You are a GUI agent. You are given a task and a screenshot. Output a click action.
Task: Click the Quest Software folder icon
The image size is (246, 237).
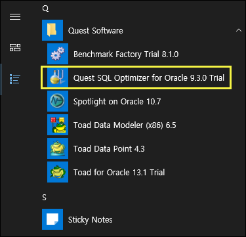[52, 30]
